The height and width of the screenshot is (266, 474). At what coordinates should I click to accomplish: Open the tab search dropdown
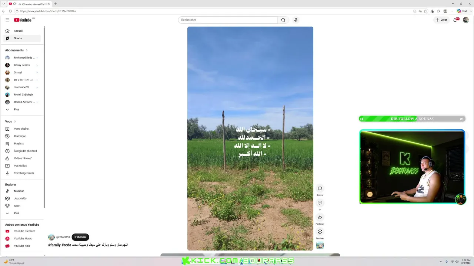pyautogui.click(x=3, y=4)
